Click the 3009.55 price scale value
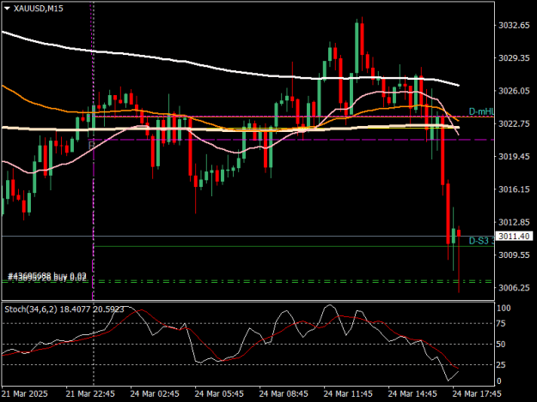 tap(514, 255)
